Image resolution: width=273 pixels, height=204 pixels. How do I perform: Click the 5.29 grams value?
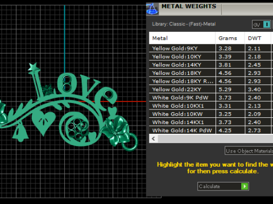[x=225, y=90]
